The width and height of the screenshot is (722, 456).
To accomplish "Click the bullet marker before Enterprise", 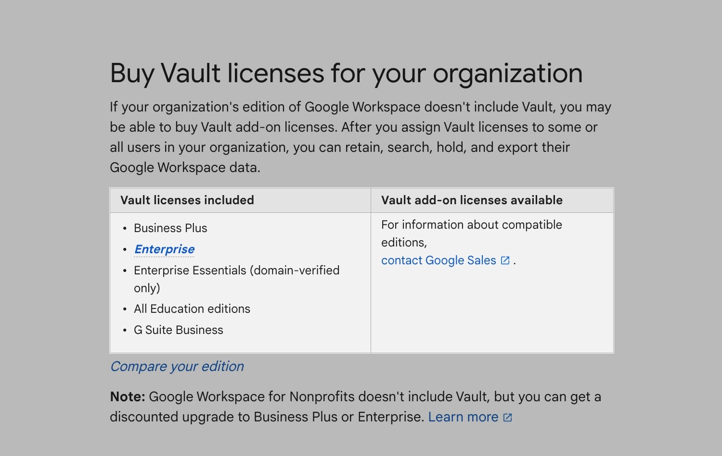I will coord(125,249).
